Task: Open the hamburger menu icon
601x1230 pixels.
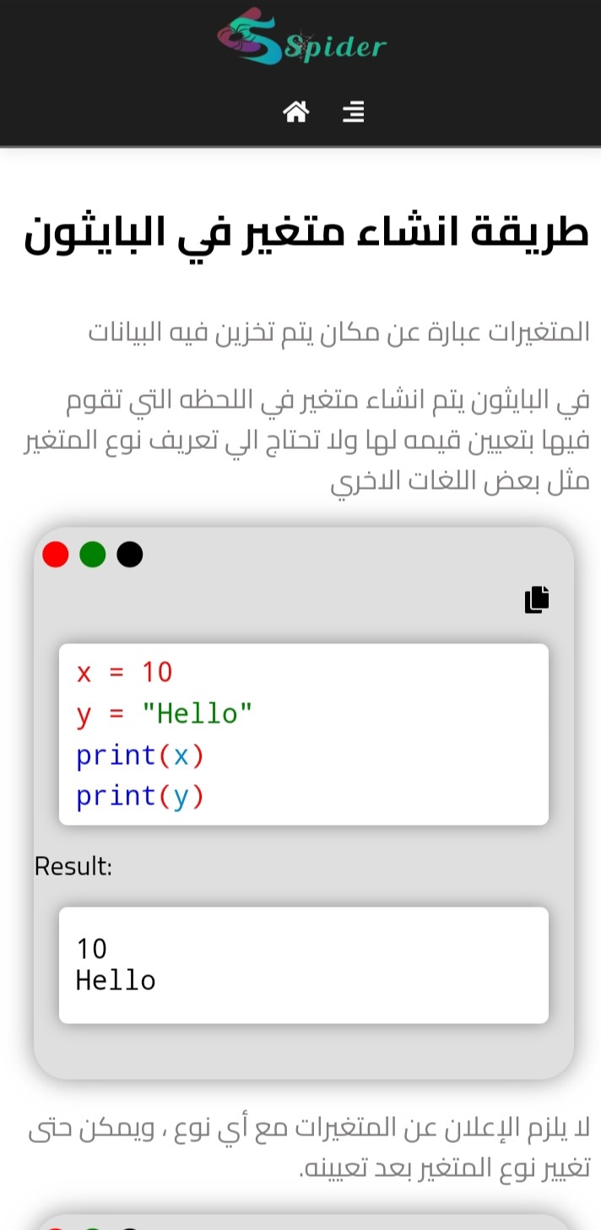Action: [354, 111]
